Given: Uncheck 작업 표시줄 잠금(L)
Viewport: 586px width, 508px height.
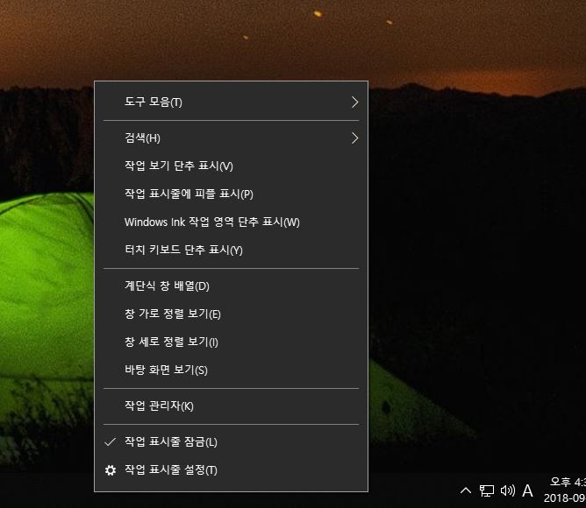Looking at the screenshot, I should [231, 442].
